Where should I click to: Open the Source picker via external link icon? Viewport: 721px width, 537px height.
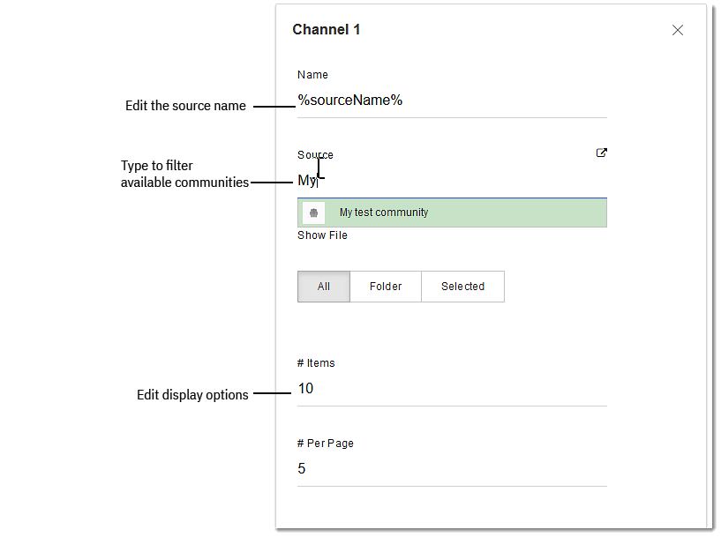pos(601,153)
